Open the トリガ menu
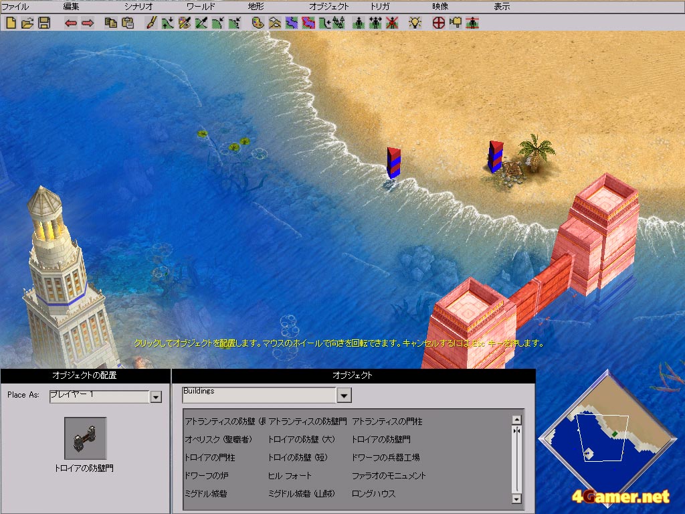 point(380,7)
